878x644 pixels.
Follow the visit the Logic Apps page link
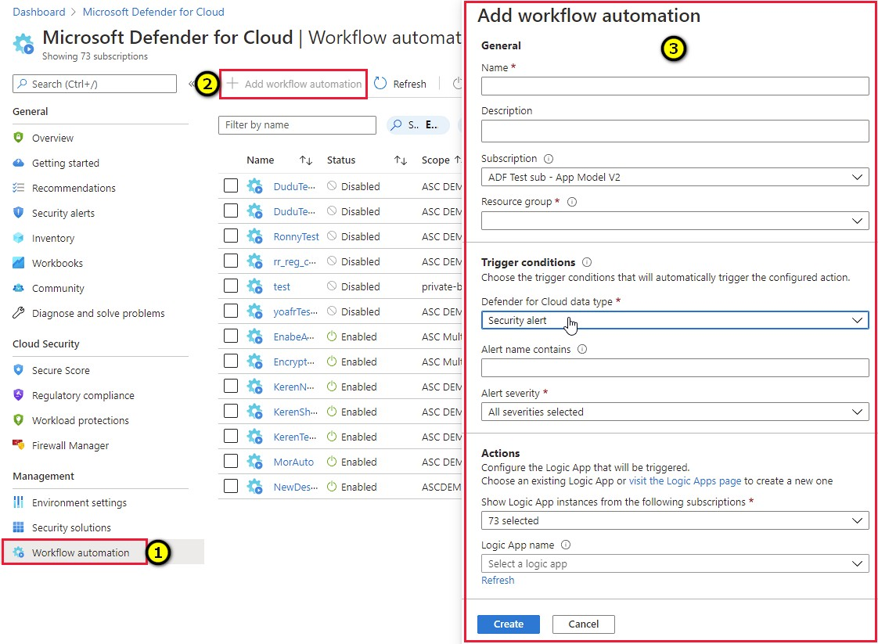point(685,481)
